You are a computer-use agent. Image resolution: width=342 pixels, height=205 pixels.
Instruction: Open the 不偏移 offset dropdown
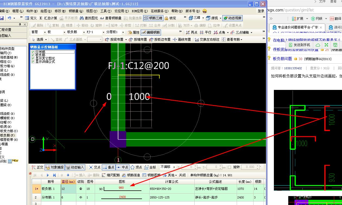click(x=168, y=167)
